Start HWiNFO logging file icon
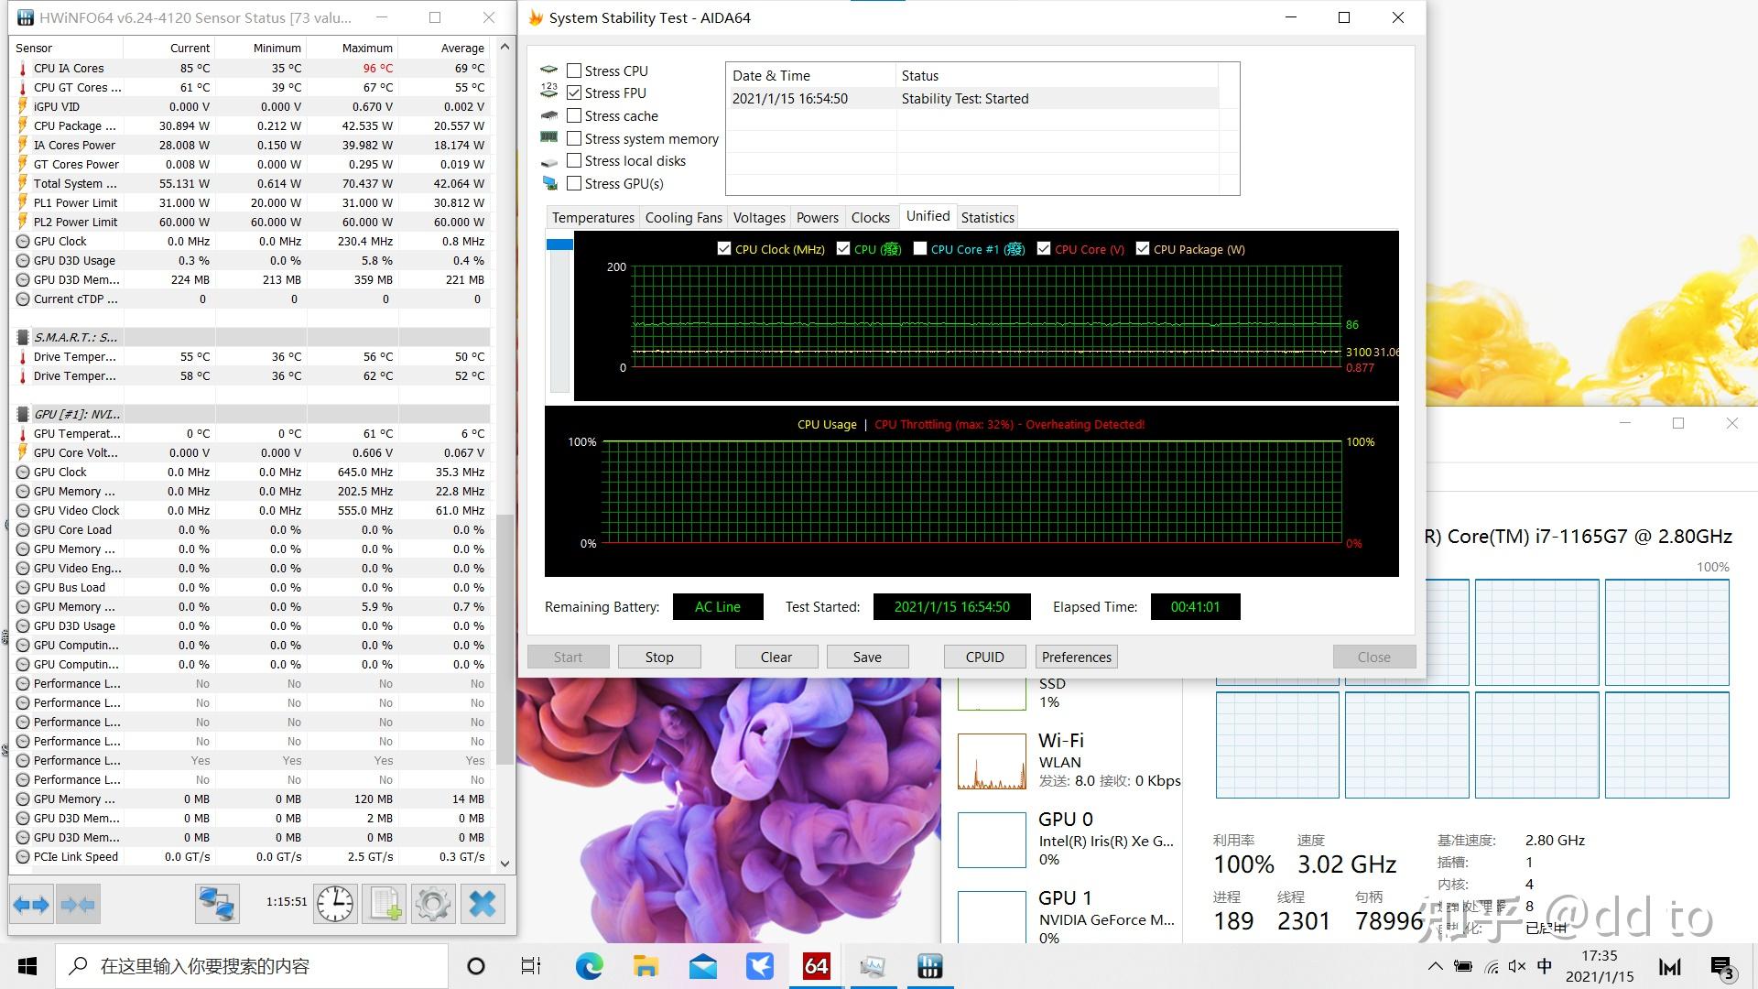Image resolution: width=1758 pixels, height=989 pixels. 385,905
